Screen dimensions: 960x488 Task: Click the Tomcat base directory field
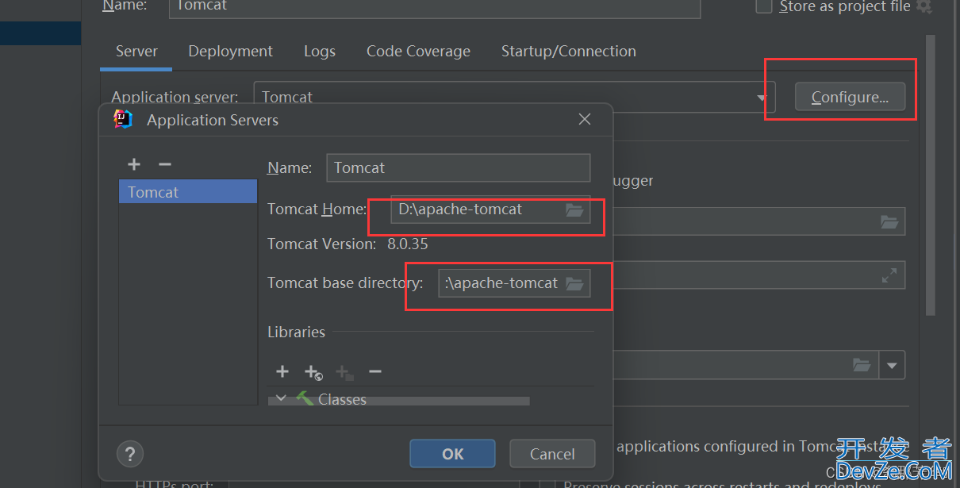click(x=514, y=283)
